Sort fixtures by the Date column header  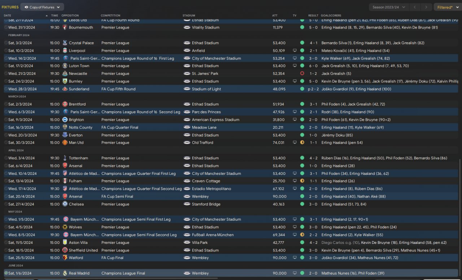pyautogui.click(x=8, y=16)
